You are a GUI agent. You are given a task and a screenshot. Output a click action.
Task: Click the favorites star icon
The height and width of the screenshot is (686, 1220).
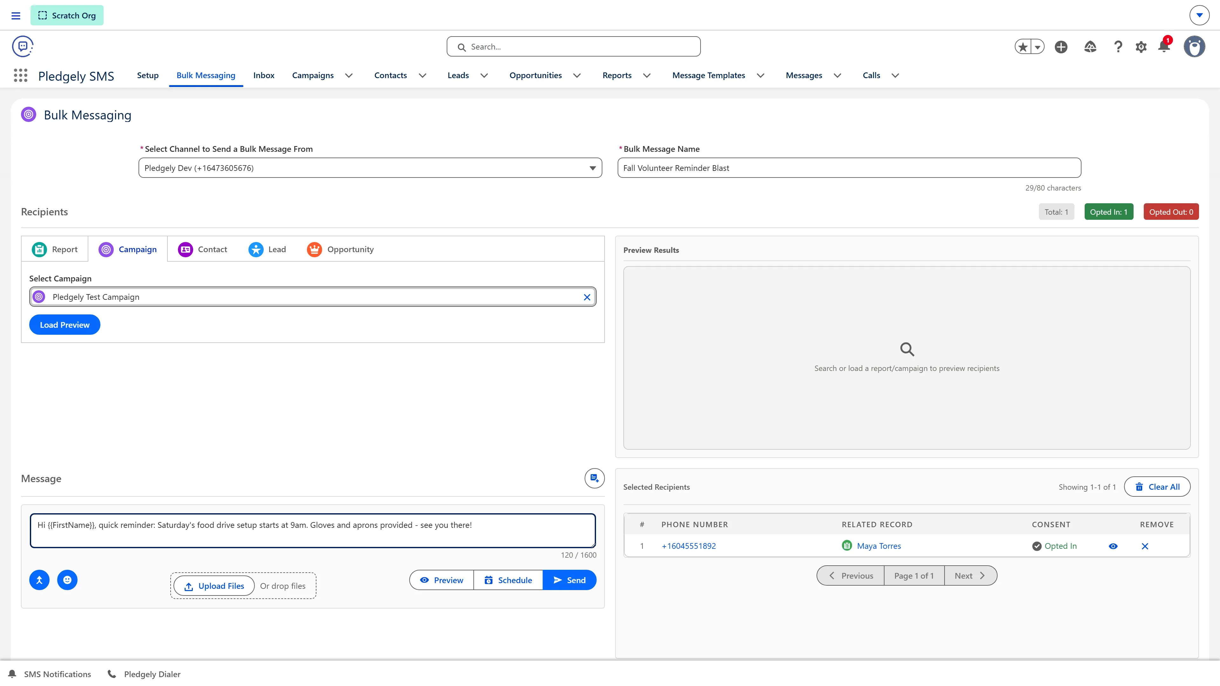[1023, 47]
